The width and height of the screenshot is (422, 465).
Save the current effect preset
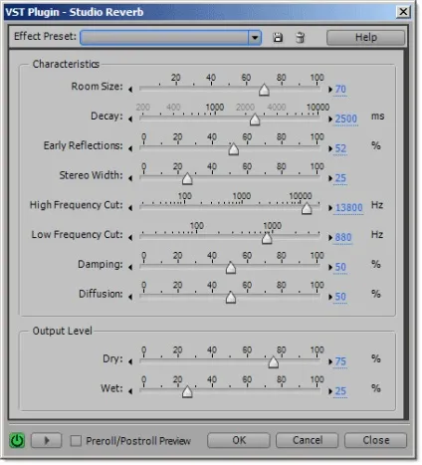point(278,38)
